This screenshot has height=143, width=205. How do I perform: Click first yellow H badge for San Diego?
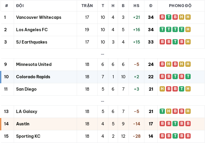click(162, 89)
